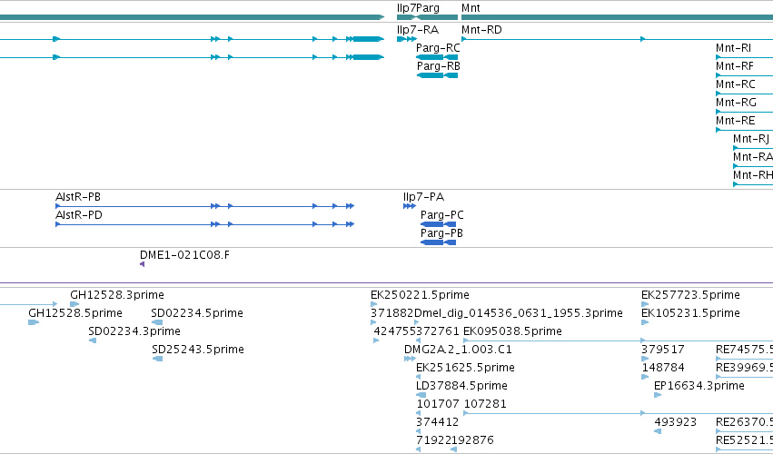Click the Mnt-RE transcript label
The image size is (773, 454).
click(736, 121)
